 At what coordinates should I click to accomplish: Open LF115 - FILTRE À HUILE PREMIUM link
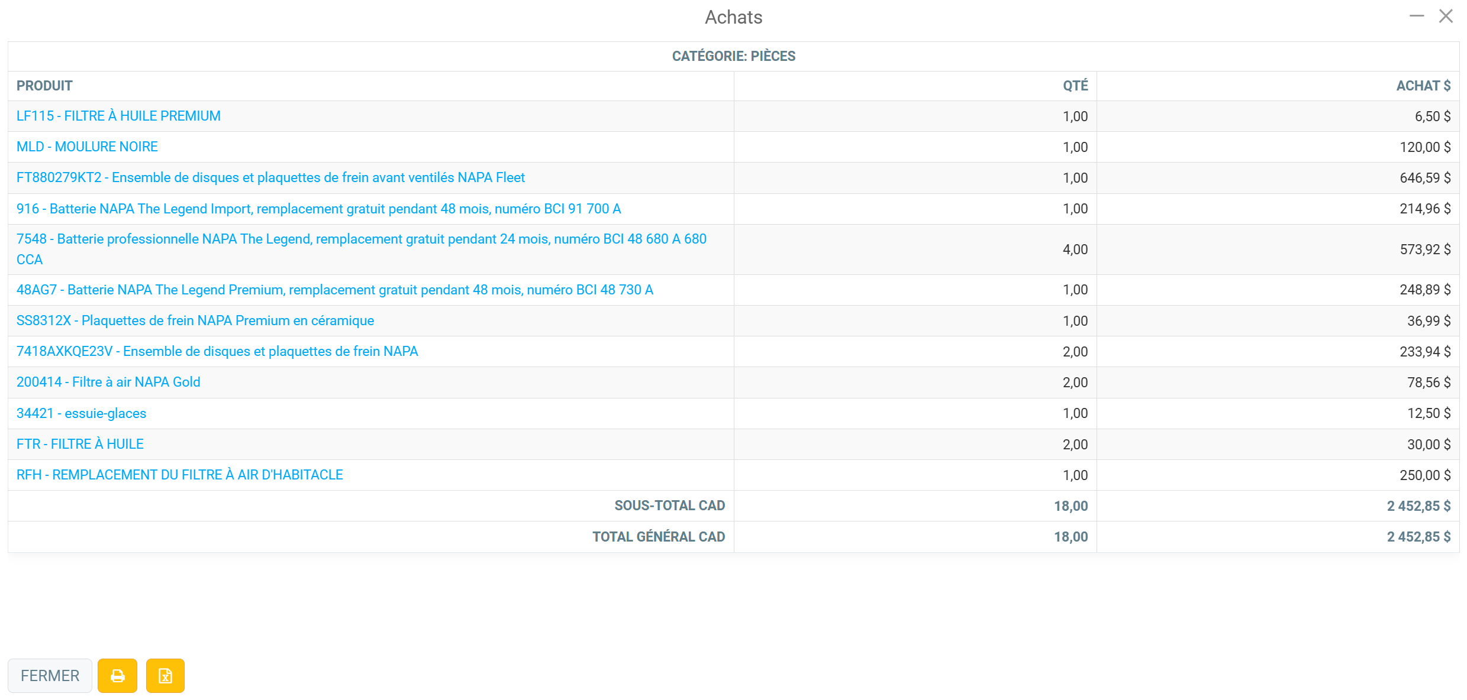(118, 116)
